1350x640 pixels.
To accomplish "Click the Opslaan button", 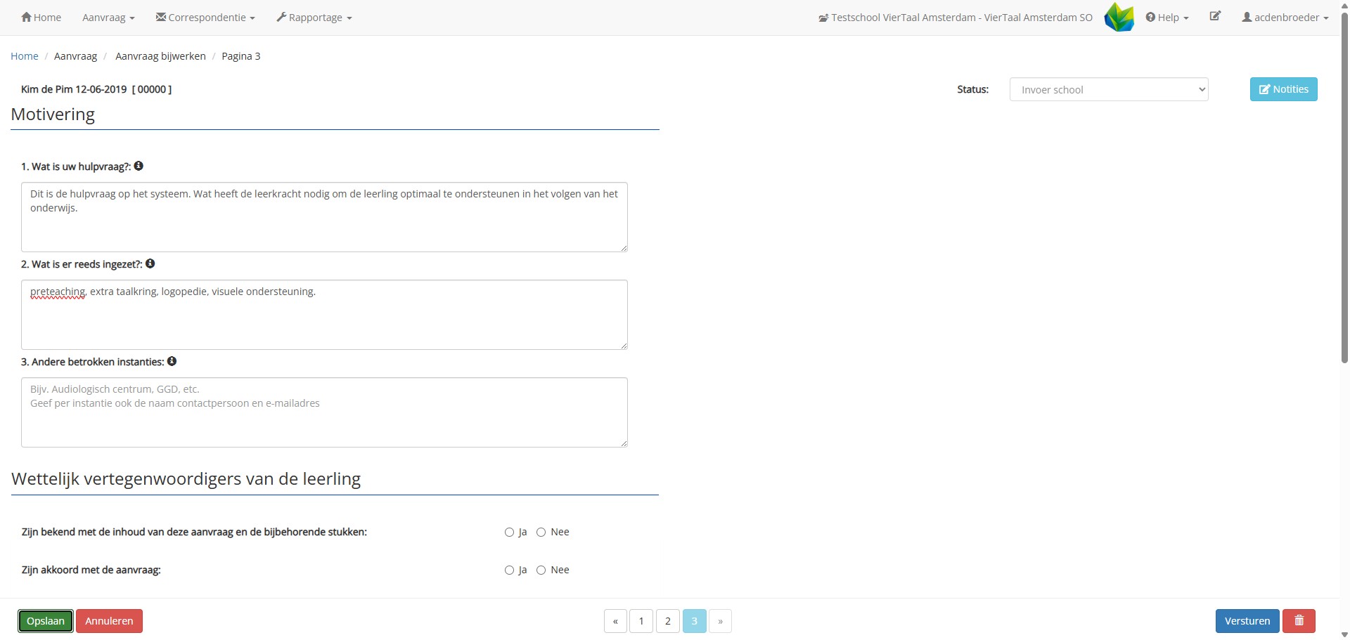I will [x=46, y=621].
